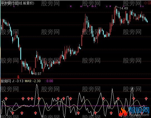
Task: Click the 8.97 low price label
Action: pos(38,74)
